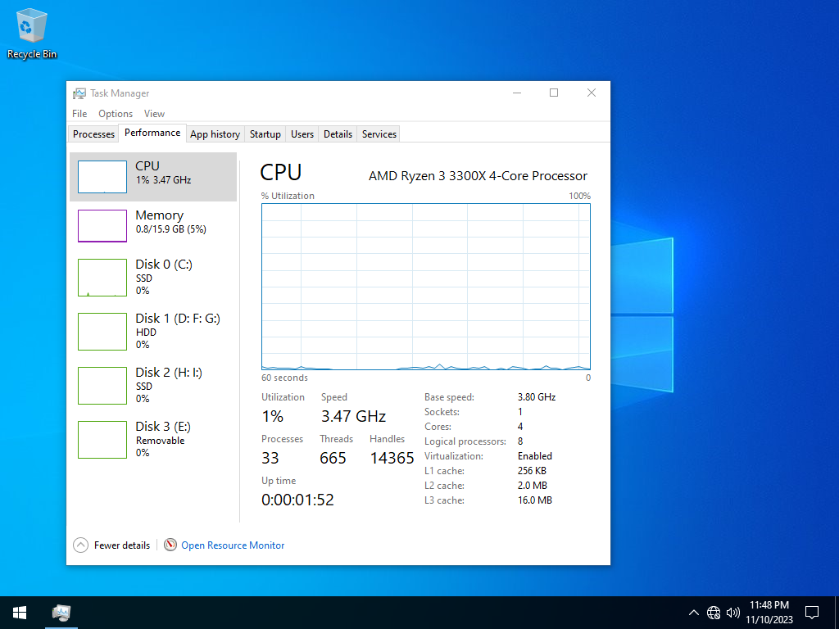Click the '0.8/15.9 GB (5%)' memory text
Screen dimensions: 839x629
[170, 229]
